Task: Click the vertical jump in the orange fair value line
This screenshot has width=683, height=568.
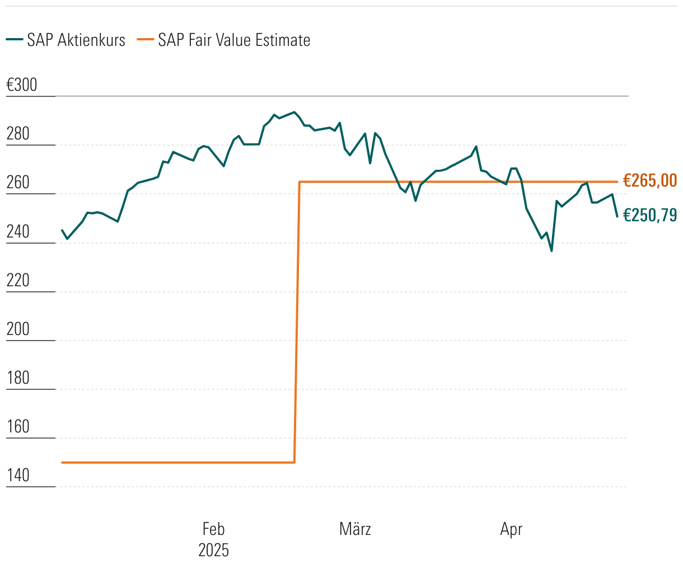Action: 297,322
